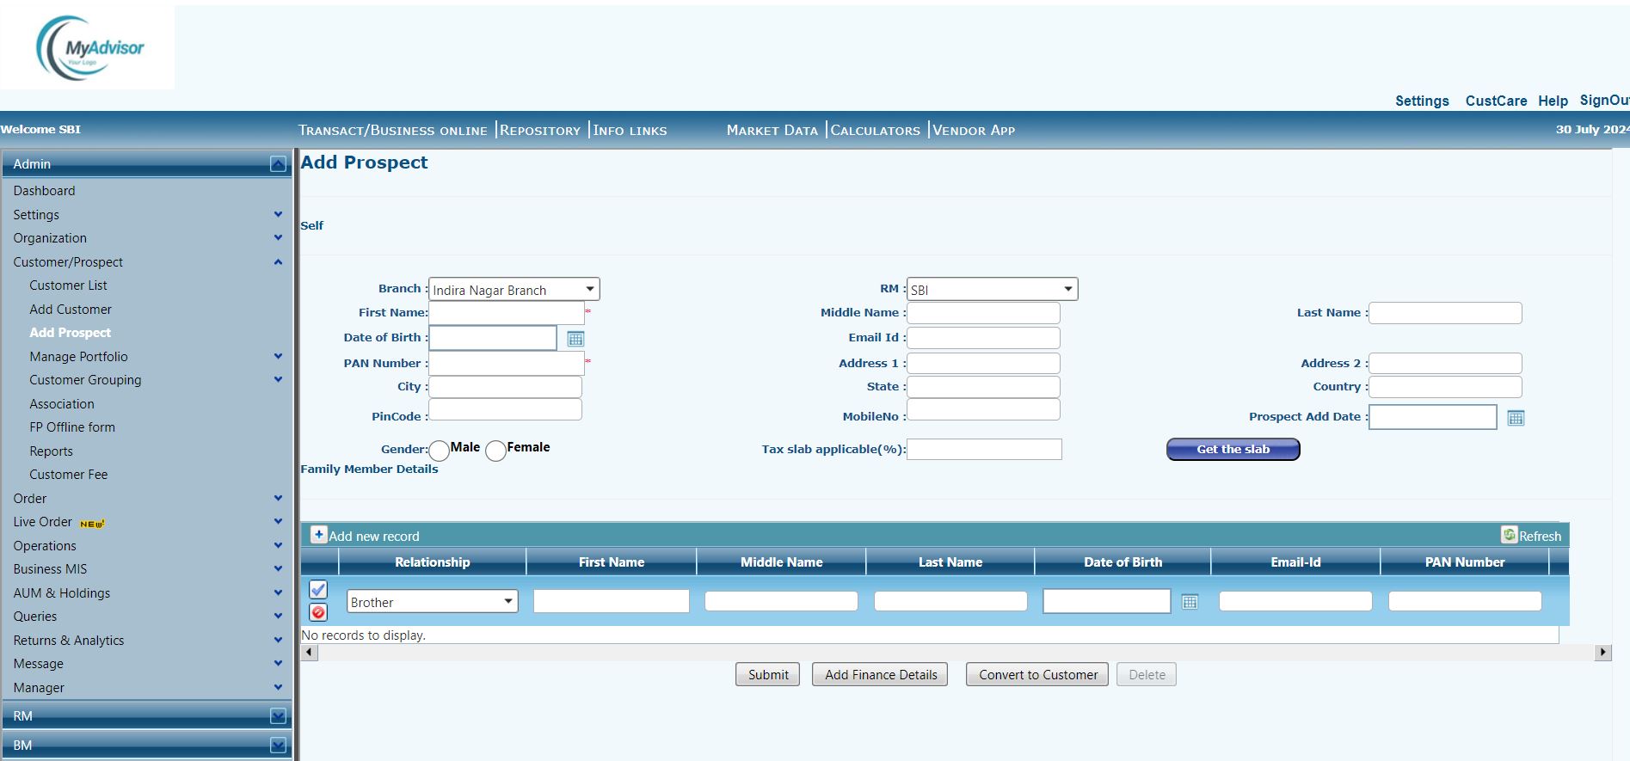Open the CustCare link
1630x761 pixels.
tap(1496, 101)
